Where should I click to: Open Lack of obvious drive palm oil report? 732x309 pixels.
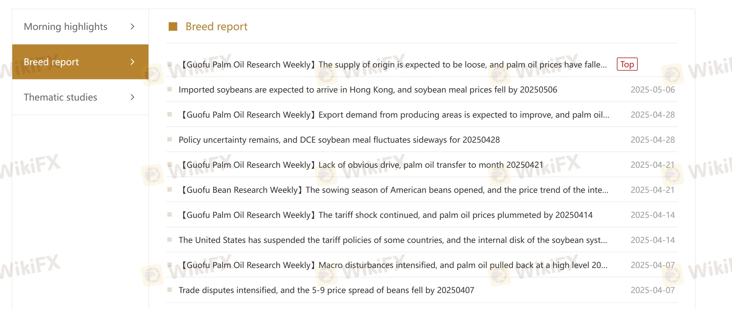point(362,165)
